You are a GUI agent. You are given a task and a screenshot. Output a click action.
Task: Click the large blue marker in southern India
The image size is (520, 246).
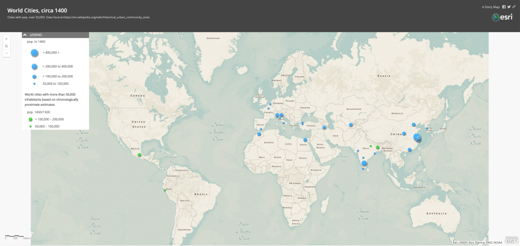click(x=364, y=163)
